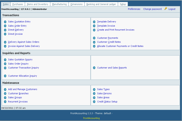Click the arrow icon next to Template Invoice
182x121 pixels.
(x=94, y=26)
